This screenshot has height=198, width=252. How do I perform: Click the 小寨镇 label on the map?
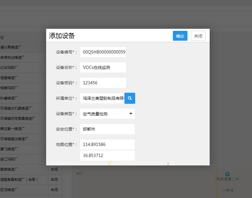coord(227,190)
